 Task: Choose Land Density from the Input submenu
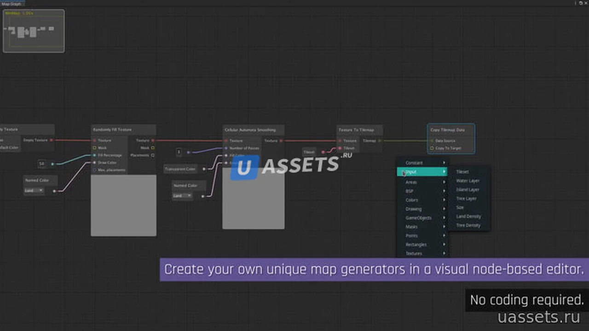[x=469, y=217]
